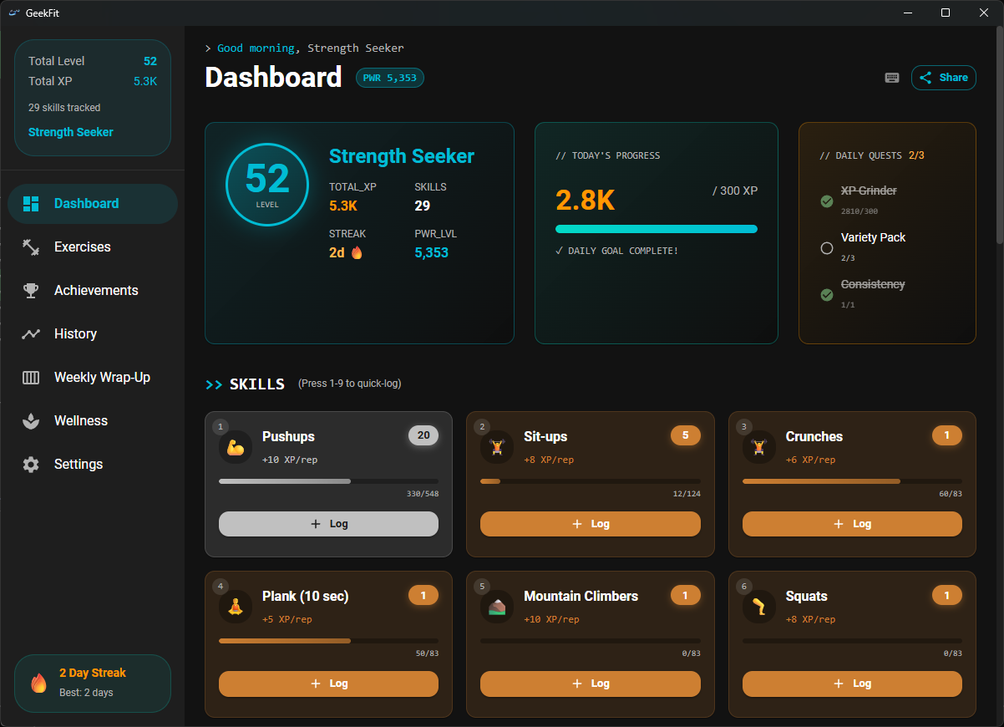Open the Dashboard grid icon in sidebar
This screenshot has height=727, width=1004.
(x=30, y=203)
